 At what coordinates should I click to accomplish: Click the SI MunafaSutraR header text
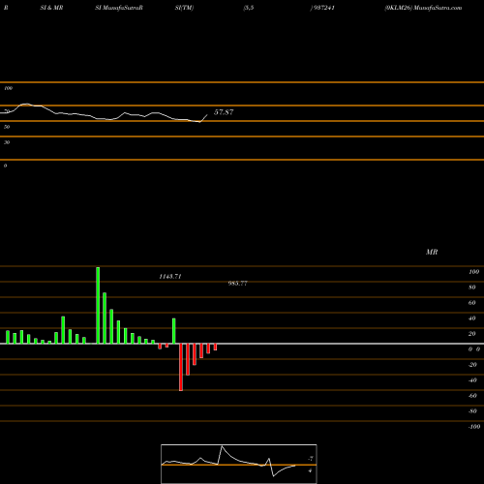[119, 8]
